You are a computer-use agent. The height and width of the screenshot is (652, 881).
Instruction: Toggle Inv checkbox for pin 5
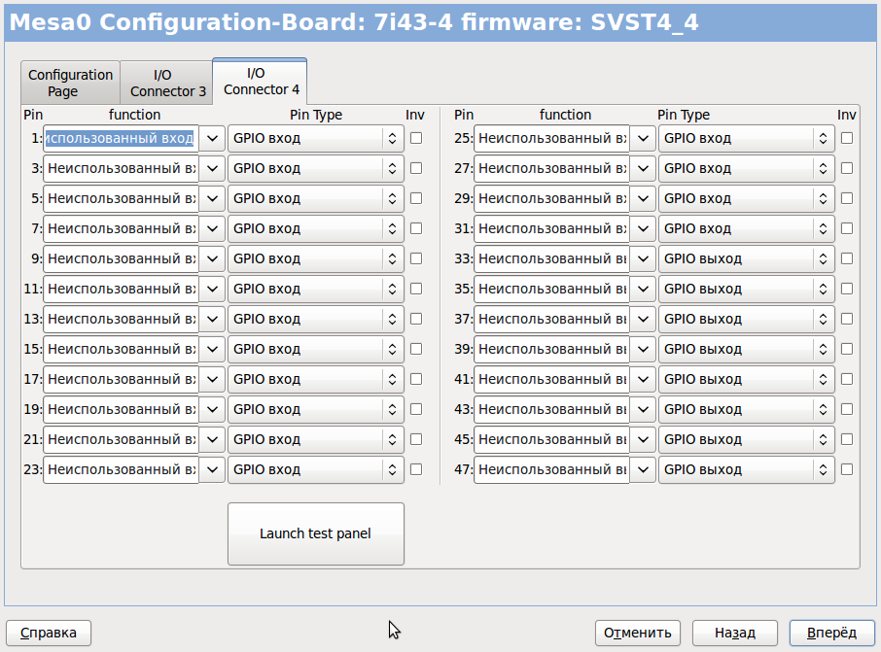(x=416, y=199)
